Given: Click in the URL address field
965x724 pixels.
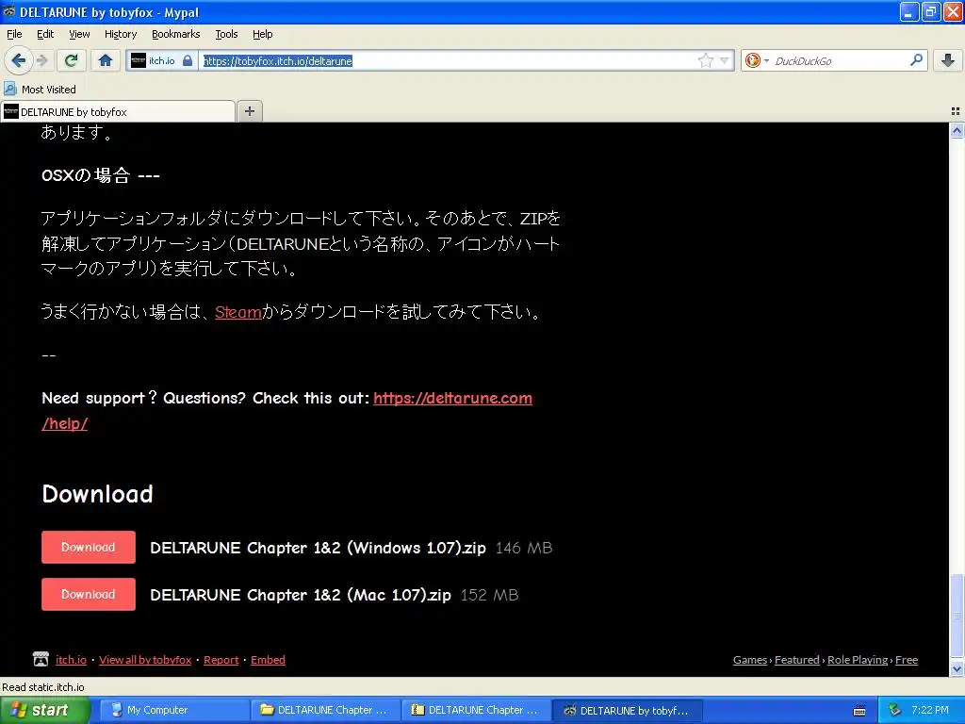Looking at the screenshot, I should click(x=448, y=60).
